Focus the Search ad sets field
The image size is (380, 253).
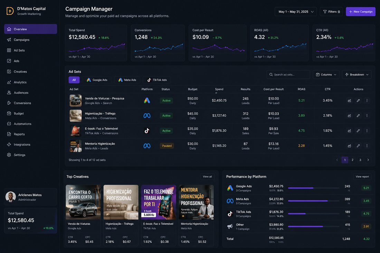tap(288, 75)
